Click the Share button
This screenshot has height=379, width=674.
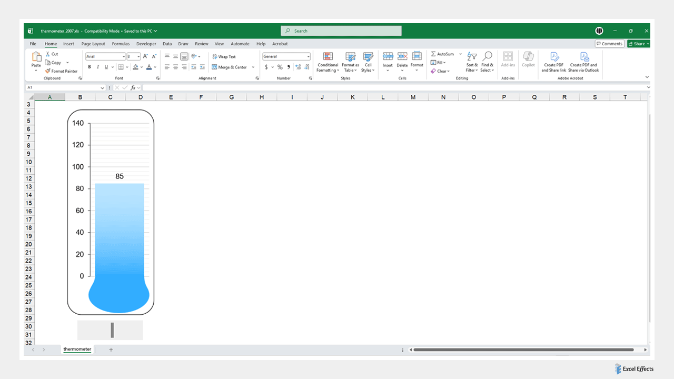point(638,44)
